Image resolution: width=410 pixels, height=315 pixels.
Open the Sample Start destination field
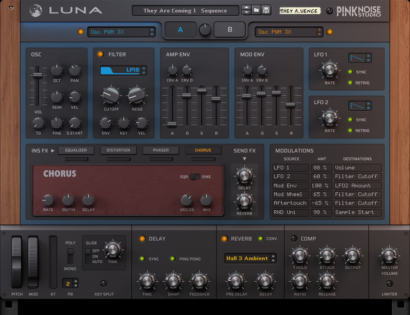358,212
